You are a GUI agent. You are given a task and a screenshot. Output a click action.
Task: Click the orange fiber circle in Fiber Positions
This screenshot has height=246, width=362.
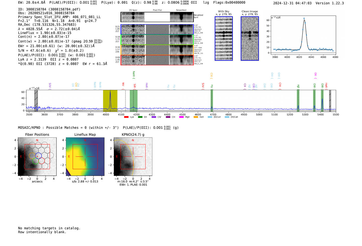click(x=32, y=156)
